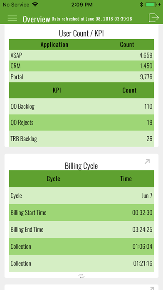This screenshot has width=163, height=290.
Task: Select the Billing End Time row
Action: [81, 230]
